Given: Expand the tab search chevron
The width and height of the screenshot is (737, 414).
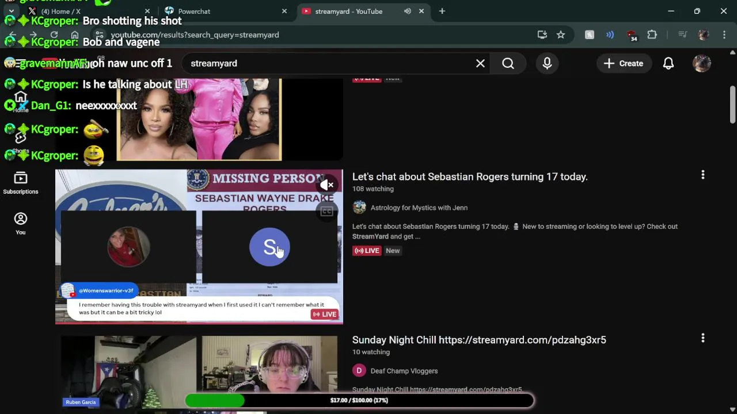Looking at the screenshot, I should [x=11, y=11].
